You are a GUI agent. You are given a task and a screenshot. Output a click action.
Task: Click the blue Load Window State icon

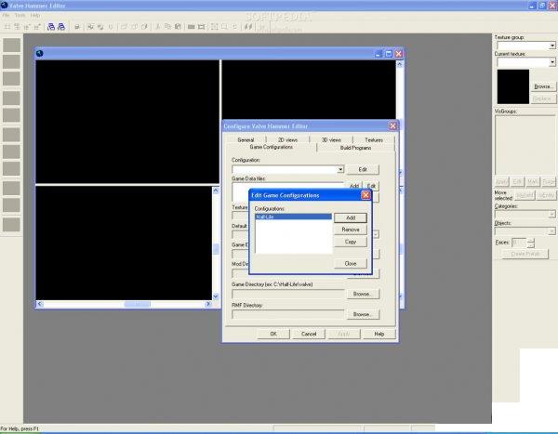click(51, 27)
